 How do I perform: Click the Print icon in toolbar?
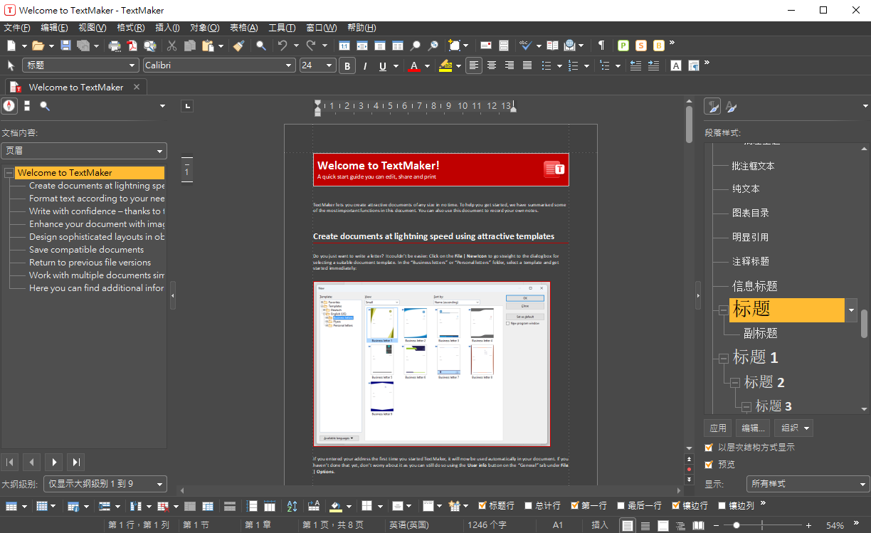click(115, 46)
